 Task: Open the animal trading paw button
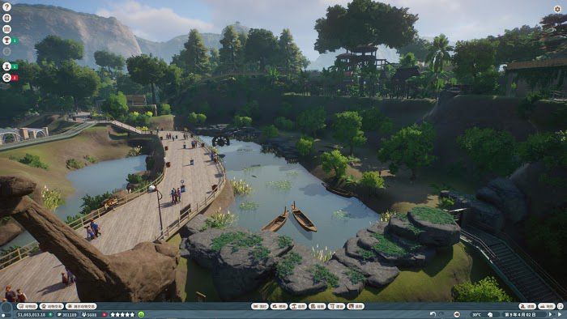pos(51,306)
